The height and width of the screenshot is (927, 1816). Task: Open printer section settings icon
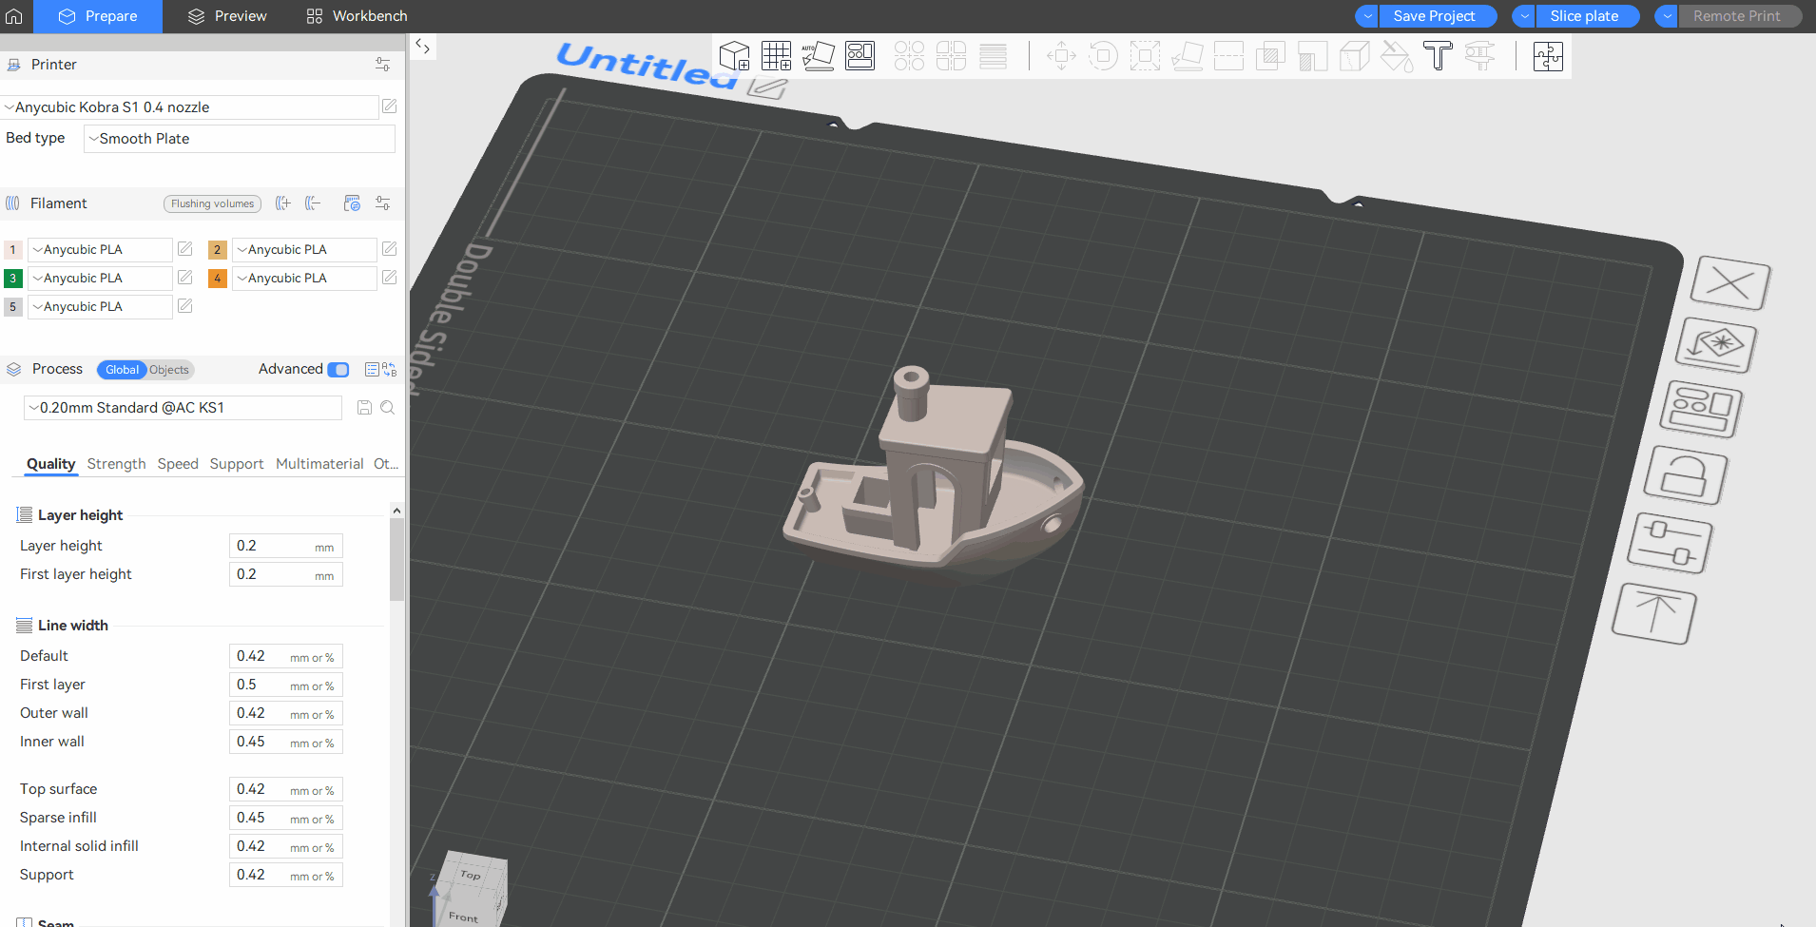pos(382,65)
